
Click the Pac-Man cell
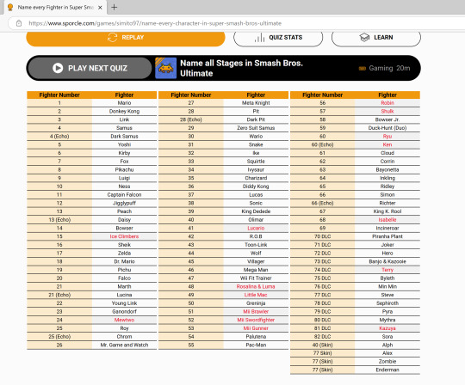coord(256,345)
